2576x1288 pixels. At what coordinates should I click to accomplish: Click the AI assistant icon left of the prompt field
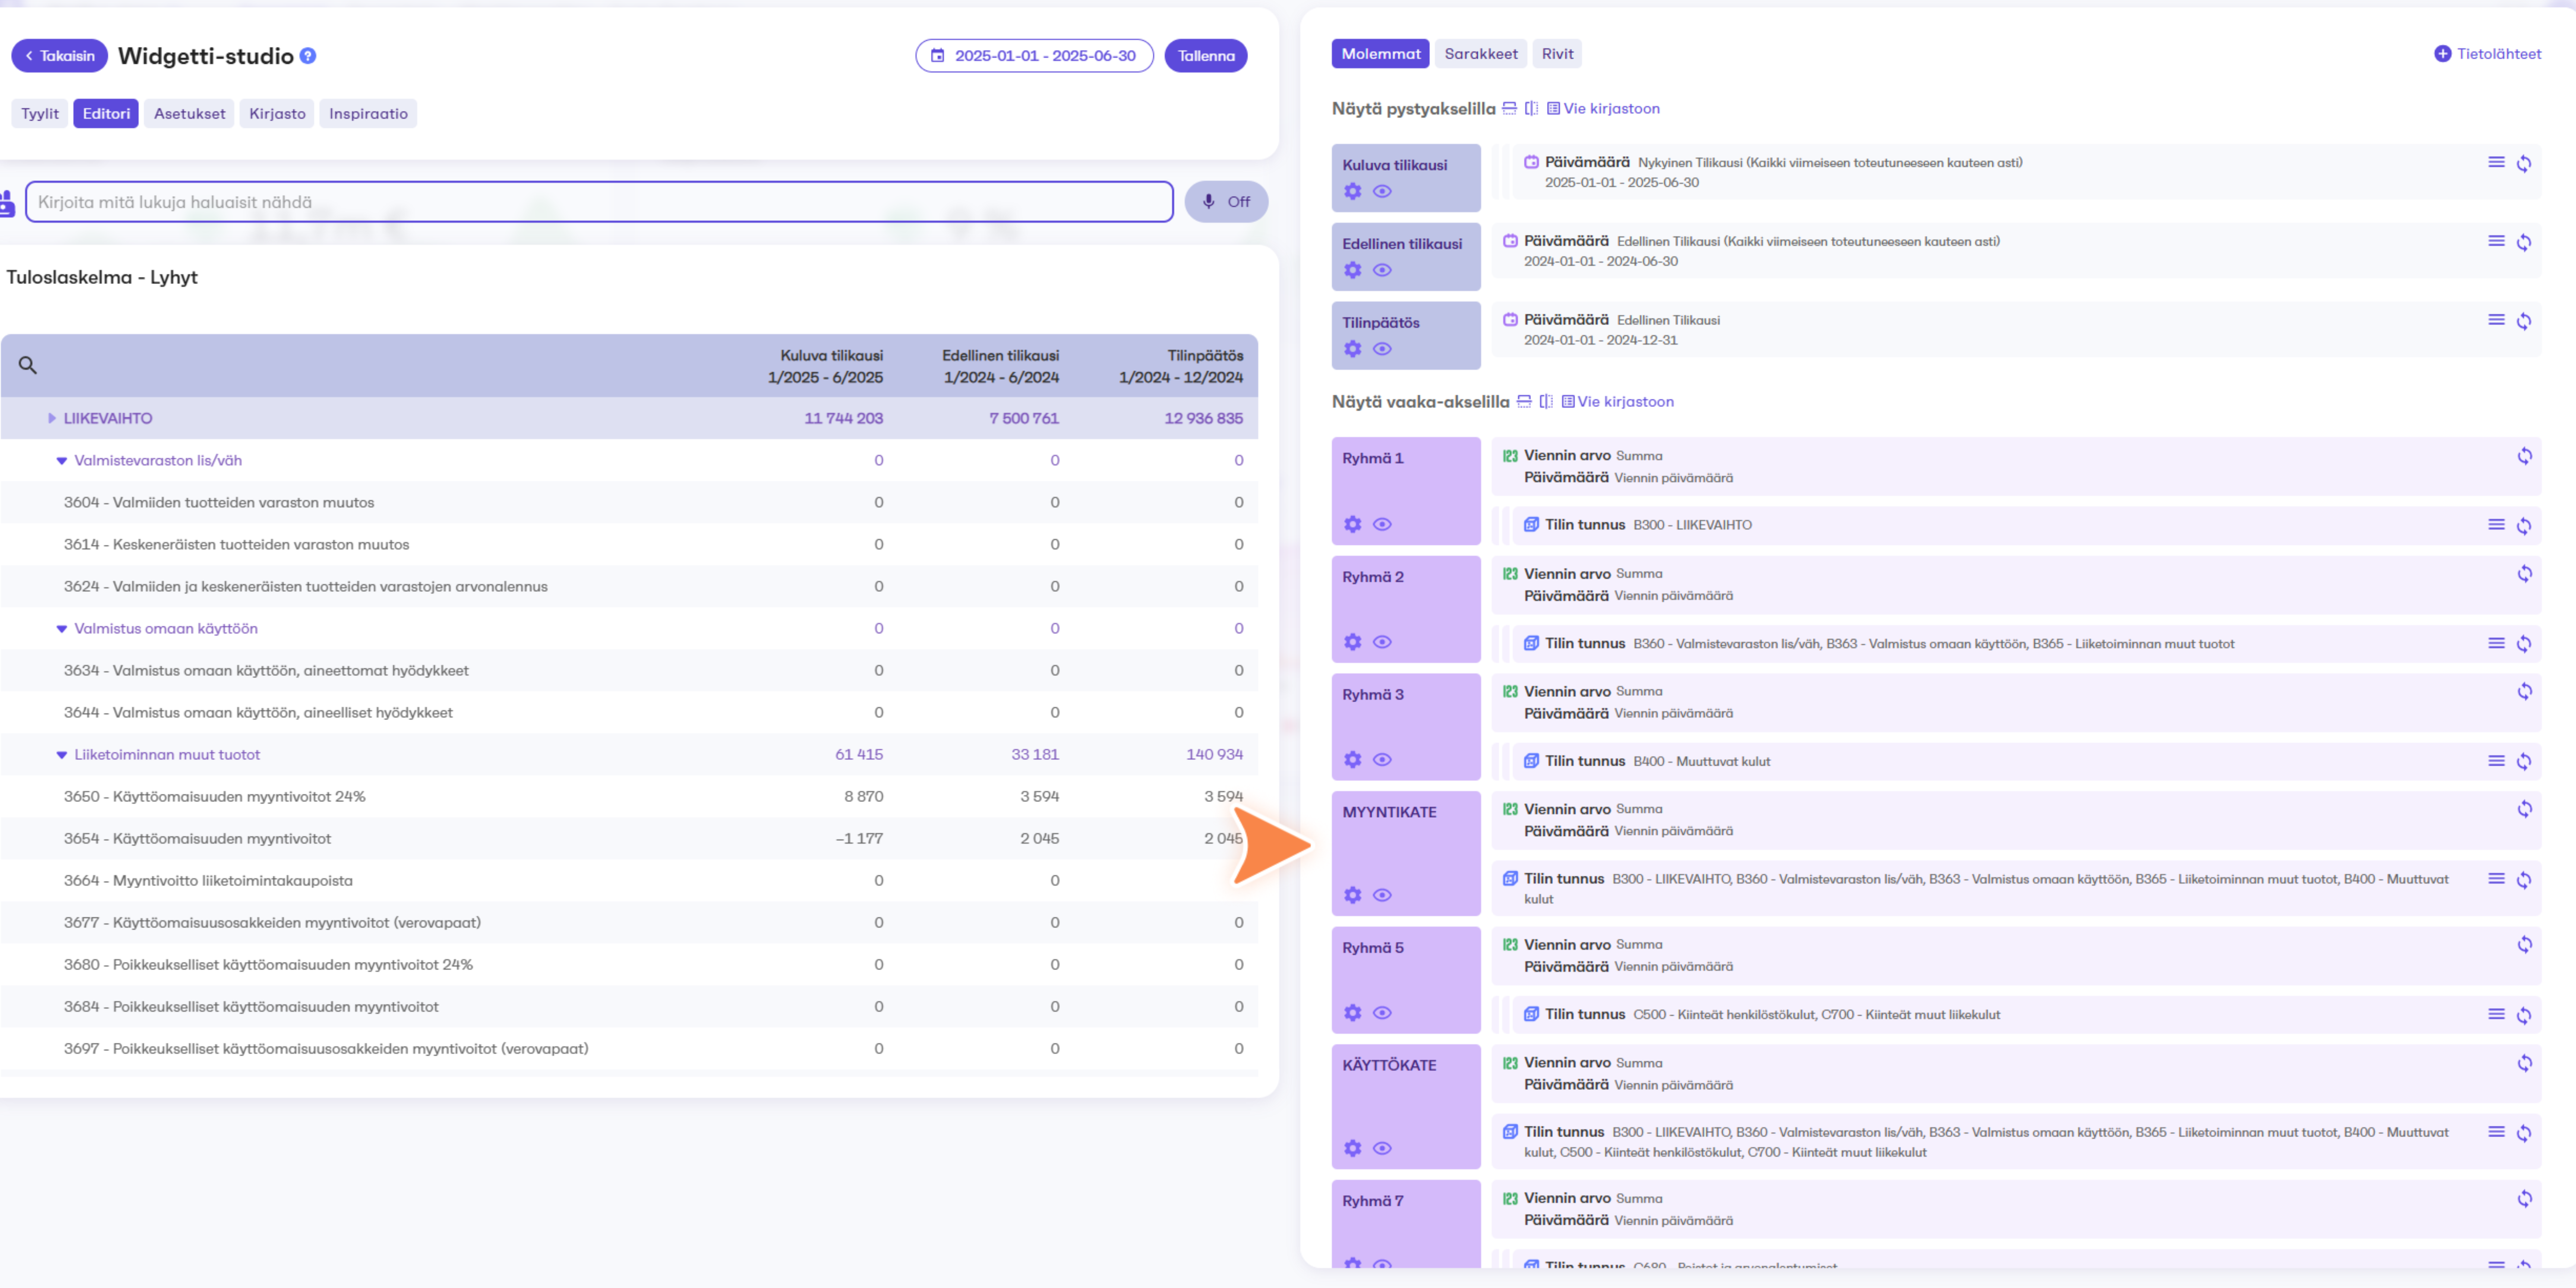tap(8, 203)
